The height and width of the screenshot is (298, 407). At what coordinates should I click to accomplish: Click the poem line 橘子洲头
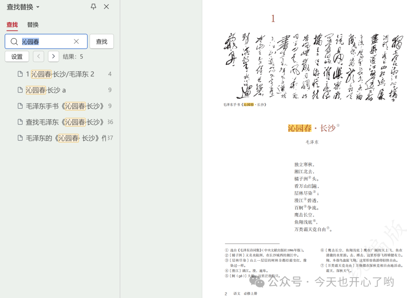point(306,179)
